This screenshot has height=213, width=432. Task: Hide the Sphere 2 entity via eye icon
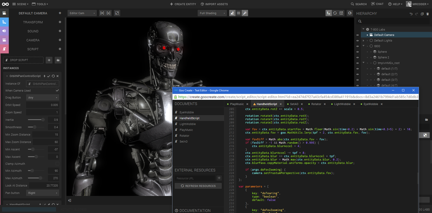(x=358, y=57)
